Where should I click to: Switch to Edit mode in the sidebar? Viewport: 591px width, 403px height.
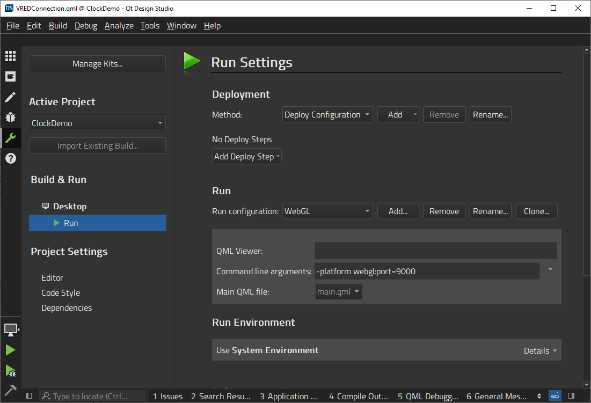[x=11, y=76]
